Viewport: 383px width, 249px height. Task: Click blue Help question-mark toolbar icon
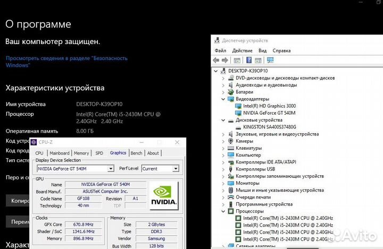tap(248, 60)
